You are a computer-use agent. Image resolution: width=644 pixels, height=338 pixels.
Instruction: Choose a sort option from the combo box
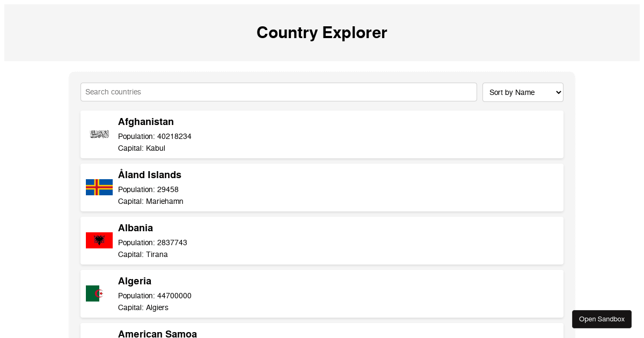point(522,92)
